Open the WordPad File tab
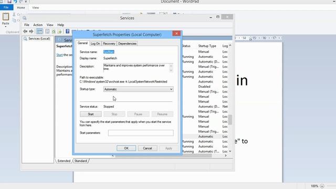This screenshot has width=336, height=189. (x=6, y=7)
